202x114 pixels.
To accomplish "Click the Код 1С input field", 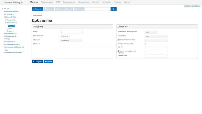I will coord(156,47).
